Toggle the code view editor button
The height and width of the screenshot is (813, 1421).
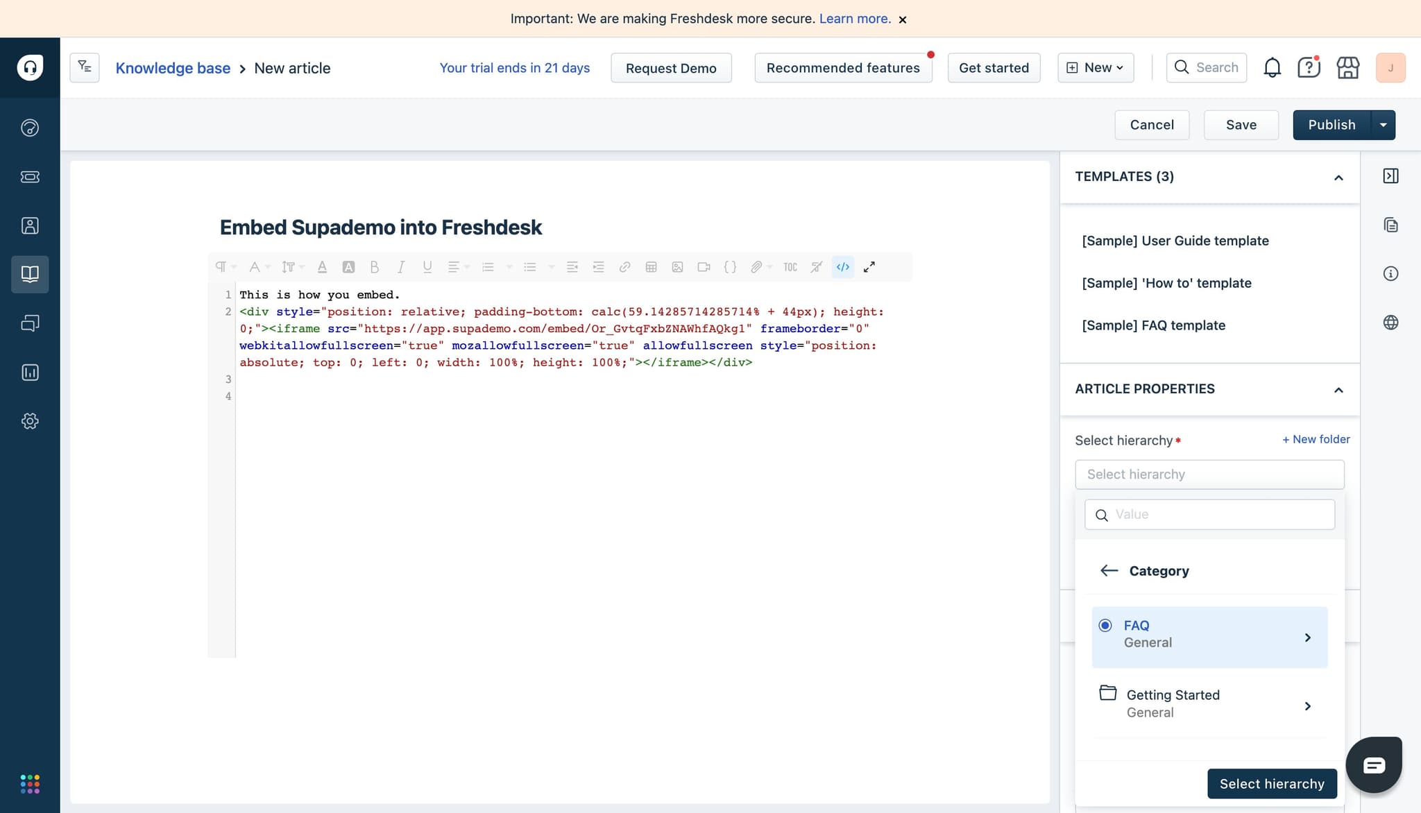coord(842,267)
